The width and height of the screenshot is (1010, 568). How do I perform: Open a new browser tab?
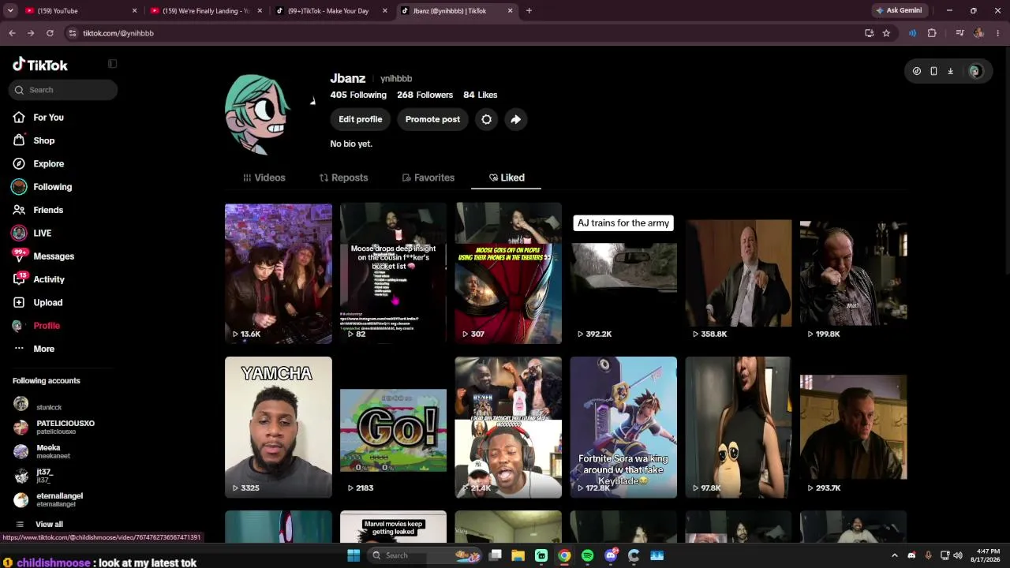pyautogui.click(x=529, y=11)
